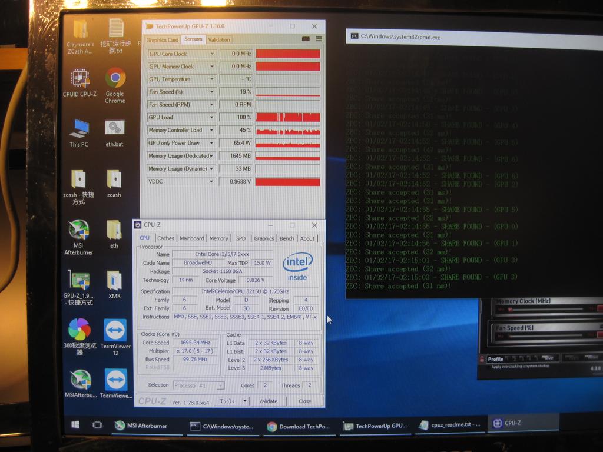This screenshot has width=603, height=452.
Task: Switch to GPU-Z Graphics Card tab
Action: [163, 40]
